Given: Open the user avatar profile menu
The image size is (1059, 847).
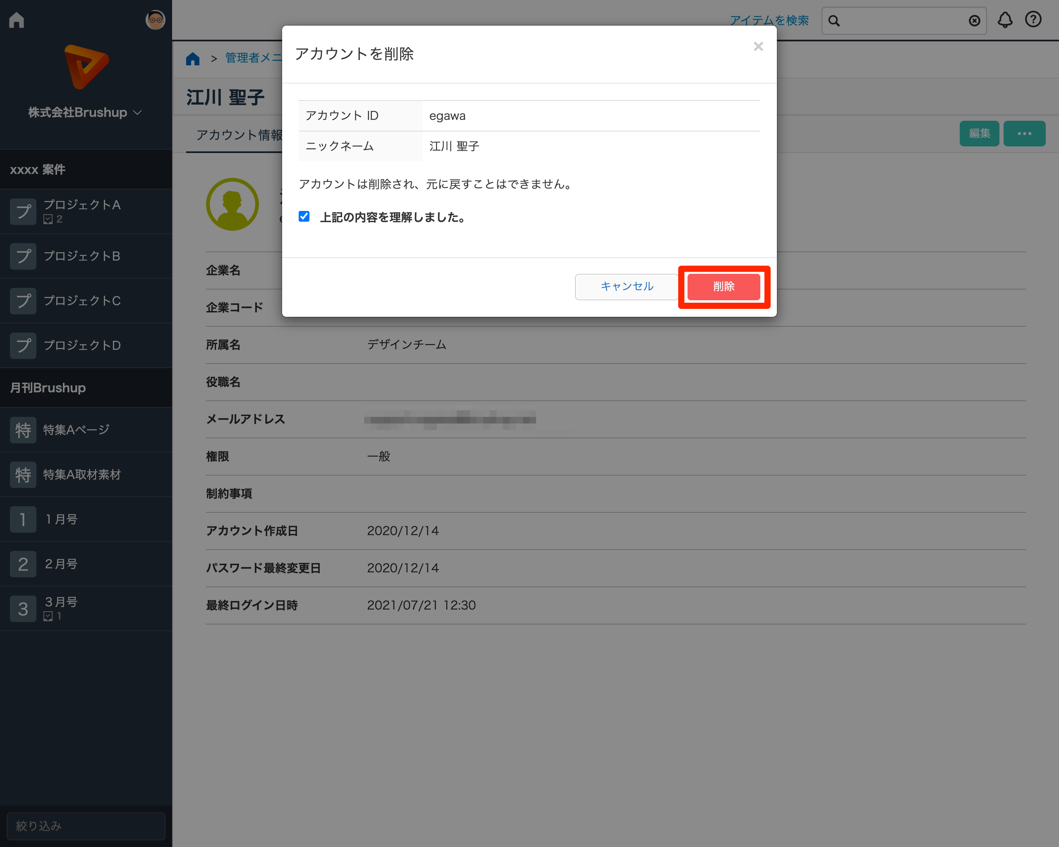Looking at the screenshot, I should [155, 20].
